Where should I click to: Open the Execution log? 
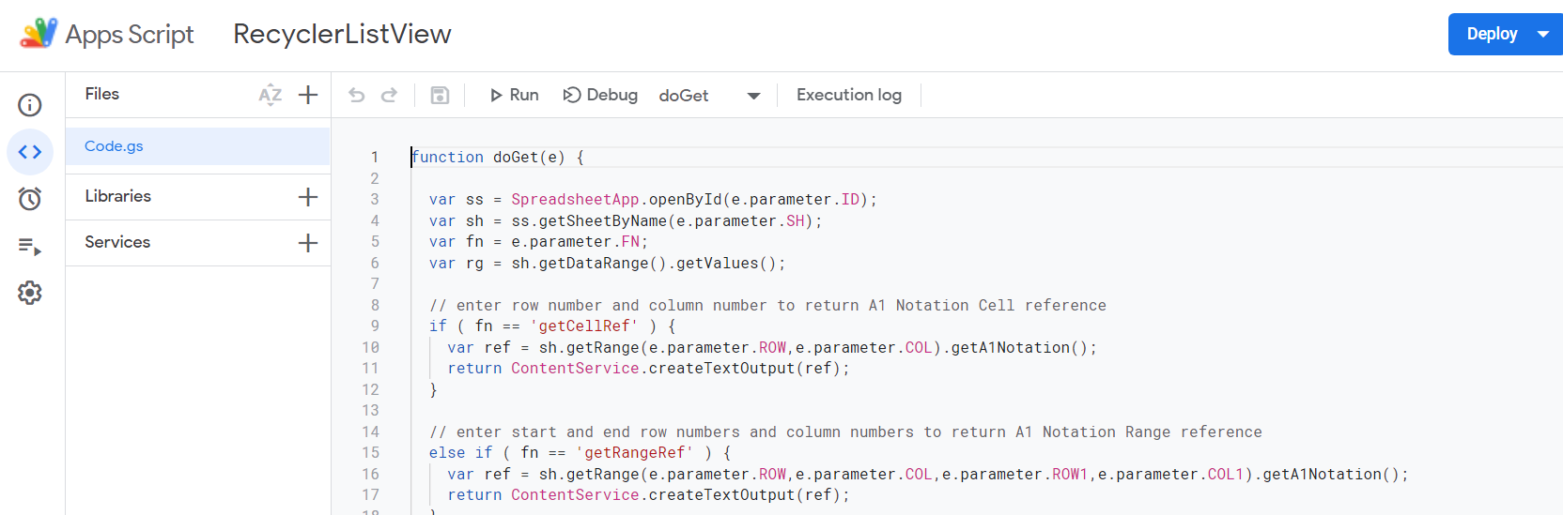[x=848, y=95]
